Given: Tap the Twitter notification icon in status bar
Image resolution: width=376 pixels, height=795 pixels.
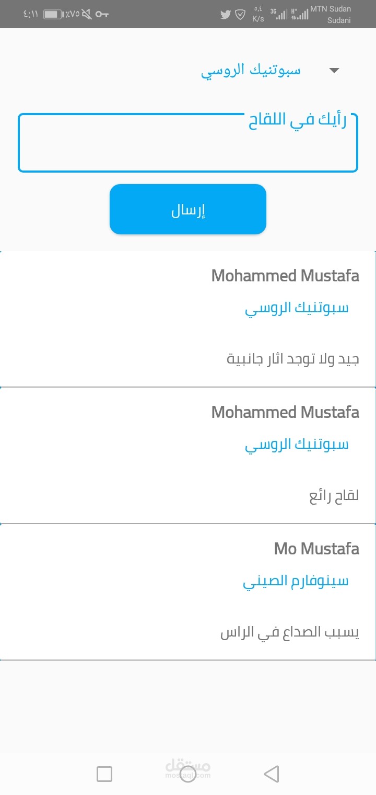Looking at the screenshot, I should point(226,15).
